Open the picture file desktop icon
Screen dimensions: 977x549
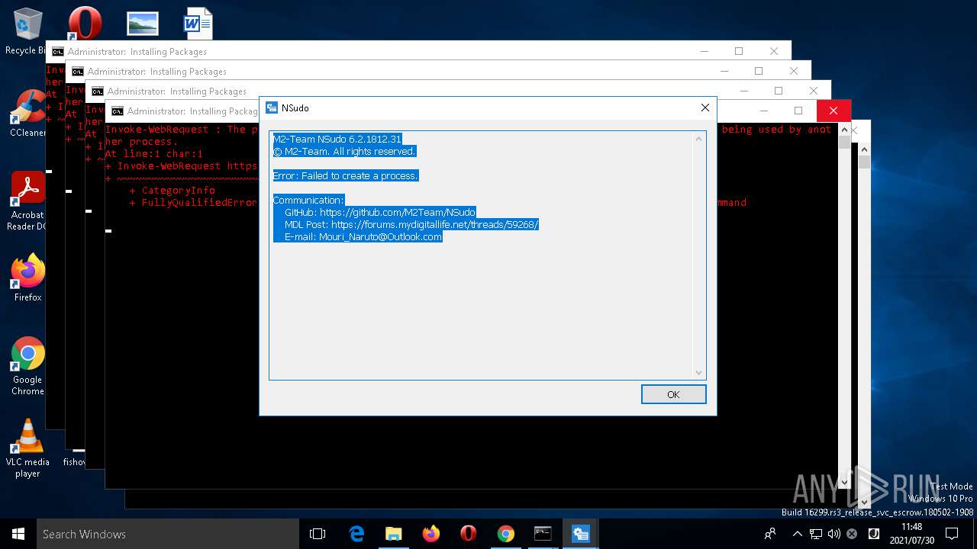click(x=142, y=24)
